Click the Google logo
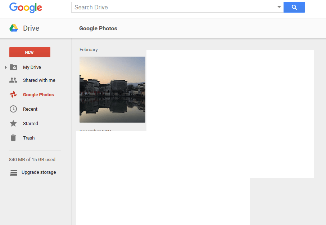326x225 pixels. point(25,7)
